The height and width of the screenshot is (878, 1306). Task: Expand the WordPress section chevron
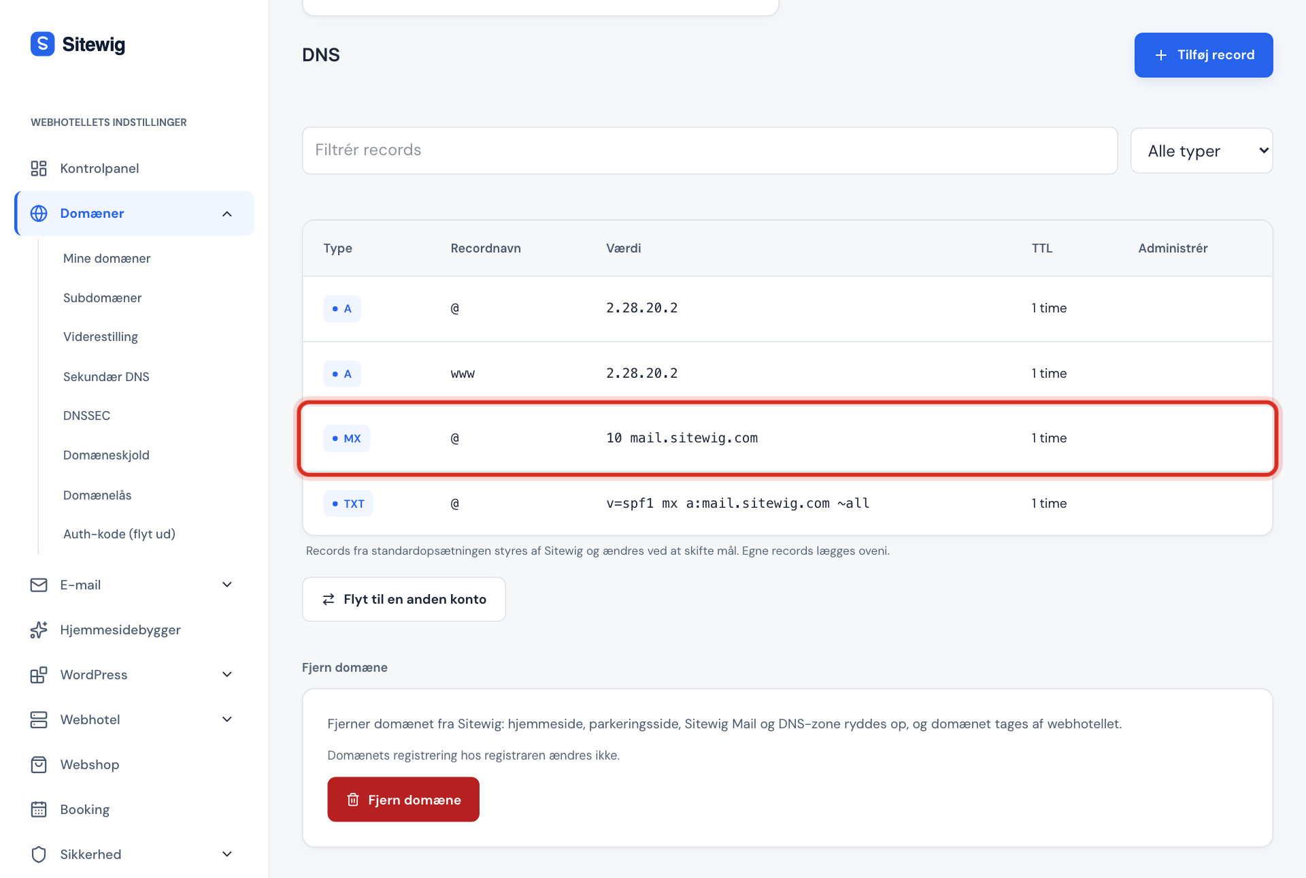(x=227, y=674)
